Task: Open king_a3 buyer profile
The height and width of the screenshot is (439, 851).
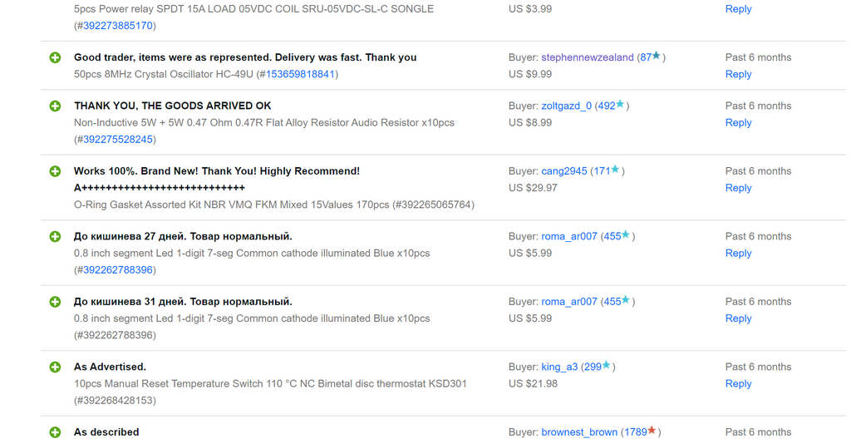Action: click(x=559, y=367)
